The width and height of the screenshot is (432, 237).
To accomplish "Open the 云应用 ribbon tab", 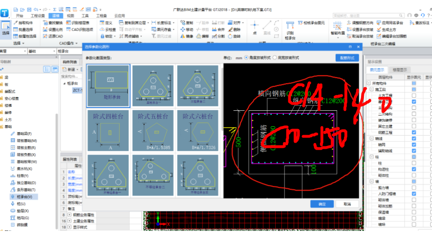I will pos(120,15).
